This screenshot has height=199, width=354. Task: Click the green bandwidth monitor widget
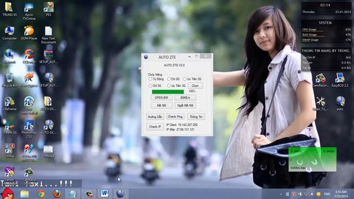pos(313,159)
